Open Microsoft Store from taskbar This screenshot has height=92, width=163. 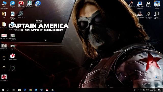19,90
